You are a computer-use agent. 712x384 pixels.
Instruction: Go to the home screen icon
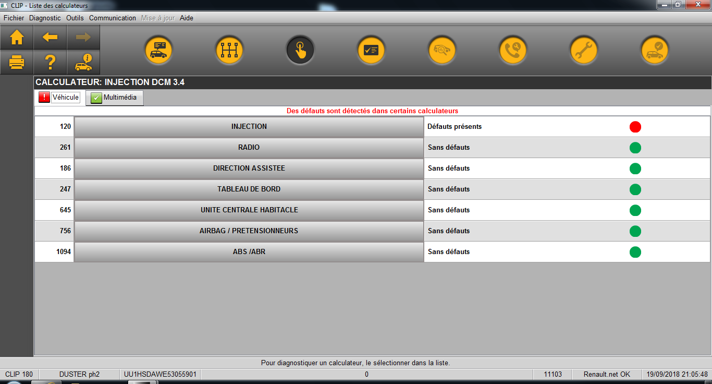click(17, 37)
